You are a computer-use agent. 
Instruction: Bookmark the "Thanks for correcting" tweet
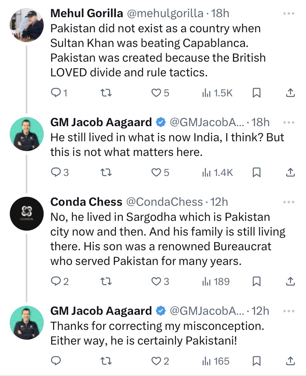point(257,361)
